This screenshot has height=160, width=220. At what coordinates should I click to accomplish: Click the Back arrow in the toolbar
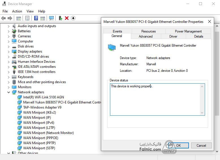(3, 18)
